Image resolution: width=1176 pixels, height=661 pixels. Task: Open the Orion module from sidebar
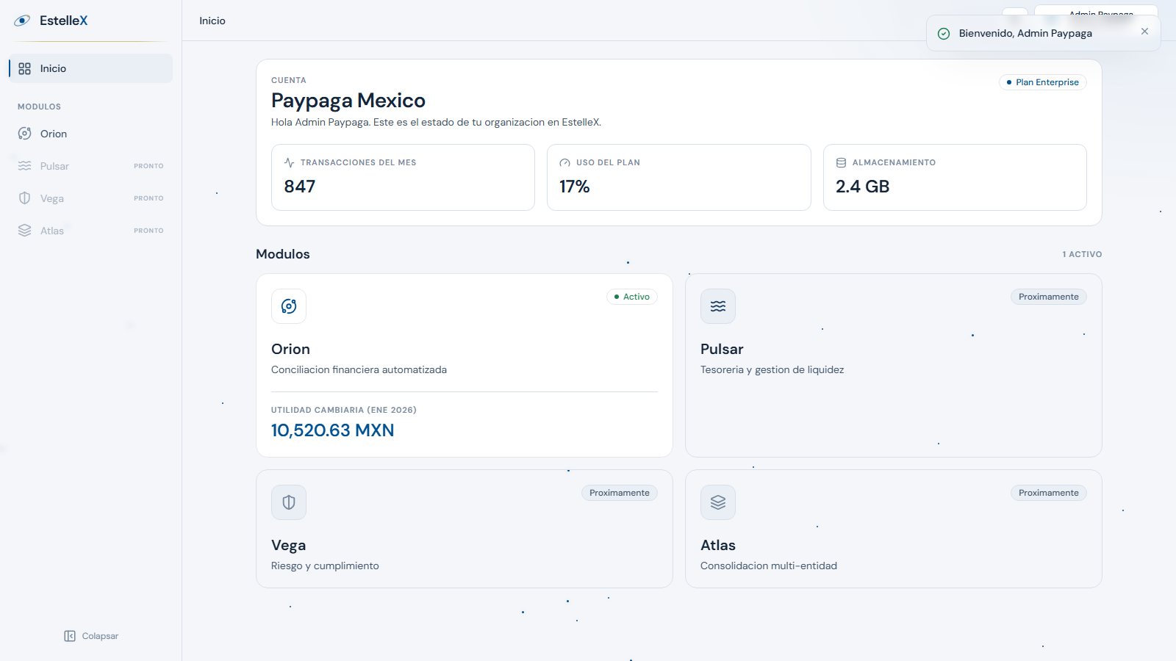click(x=91, y=134)
